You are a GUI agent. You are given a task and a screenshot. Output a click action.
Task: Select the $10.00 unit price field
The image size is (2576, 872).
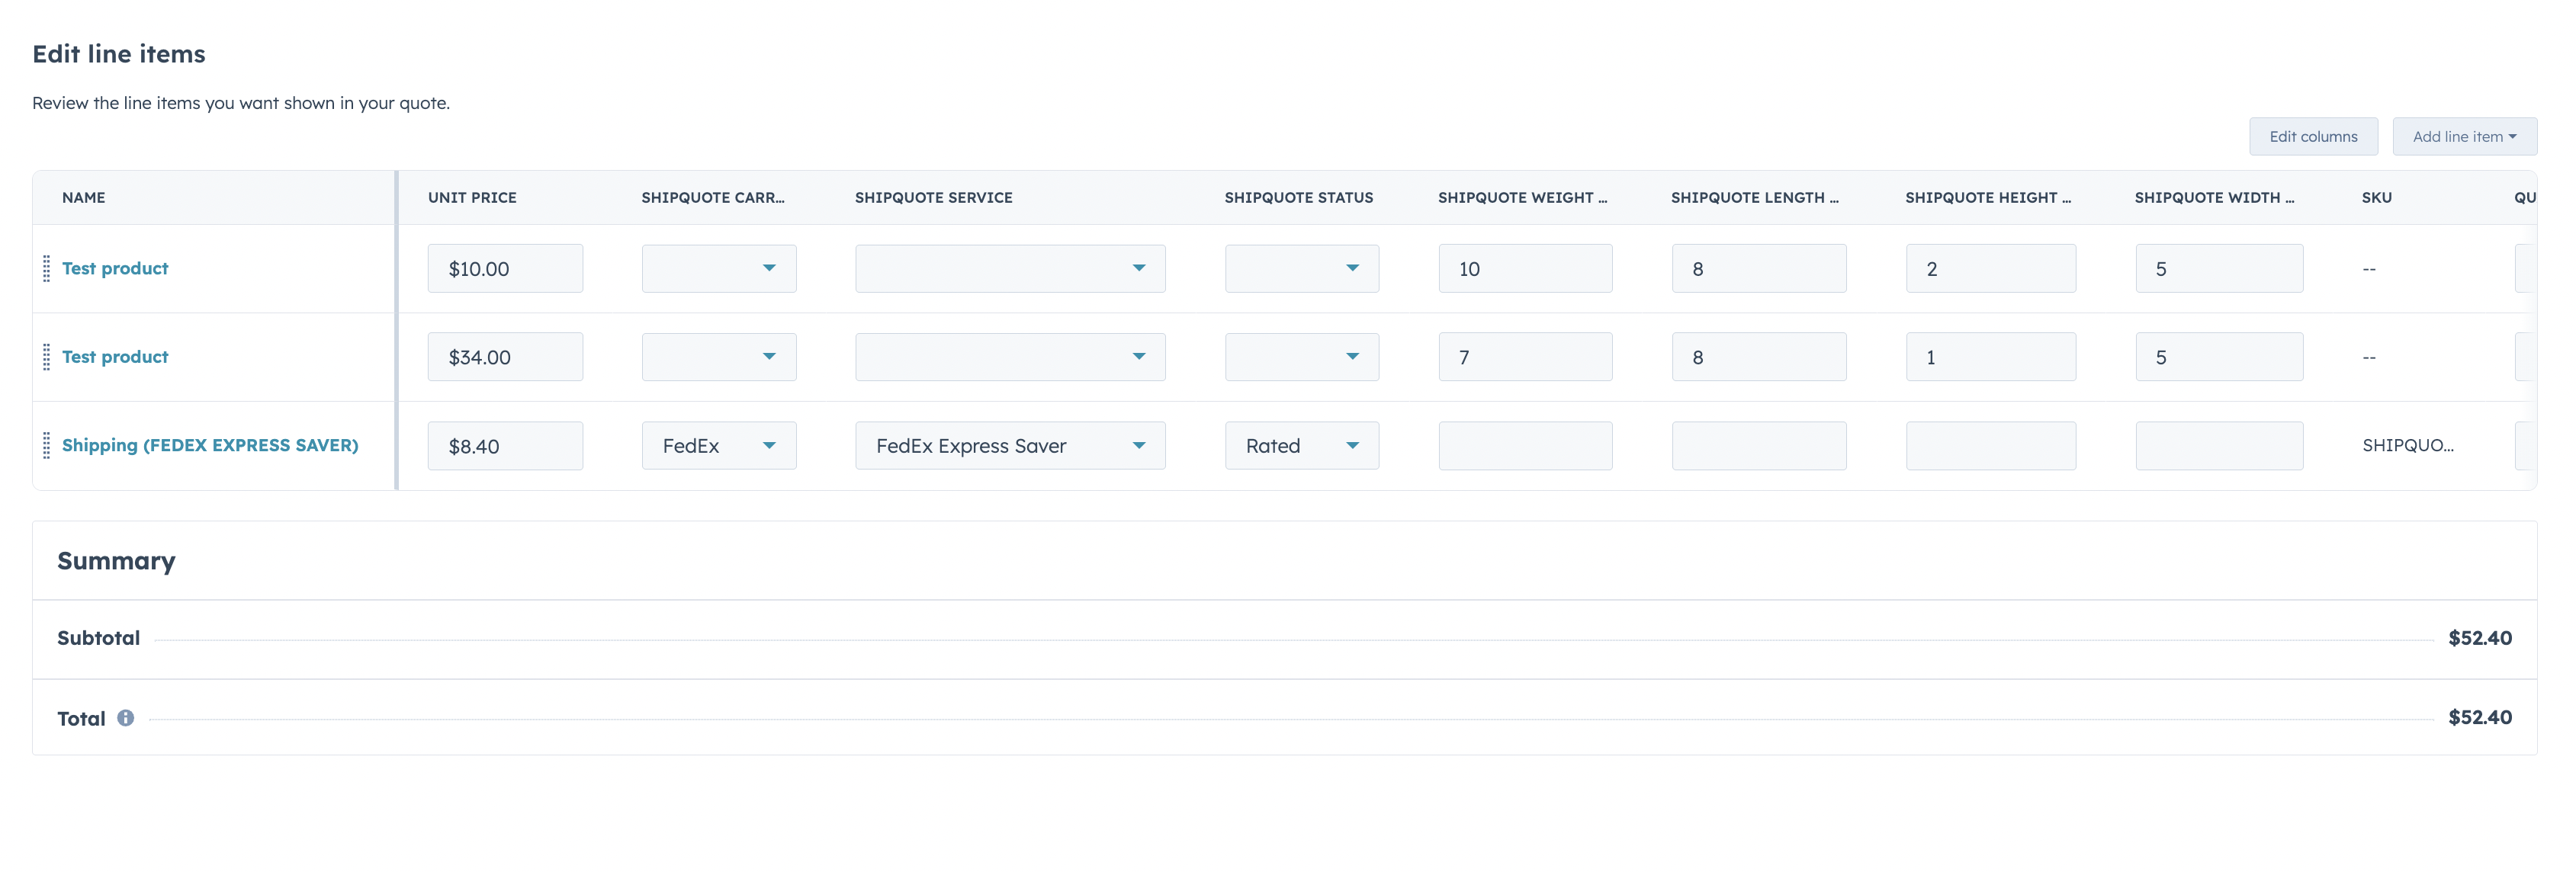point(505,268)
